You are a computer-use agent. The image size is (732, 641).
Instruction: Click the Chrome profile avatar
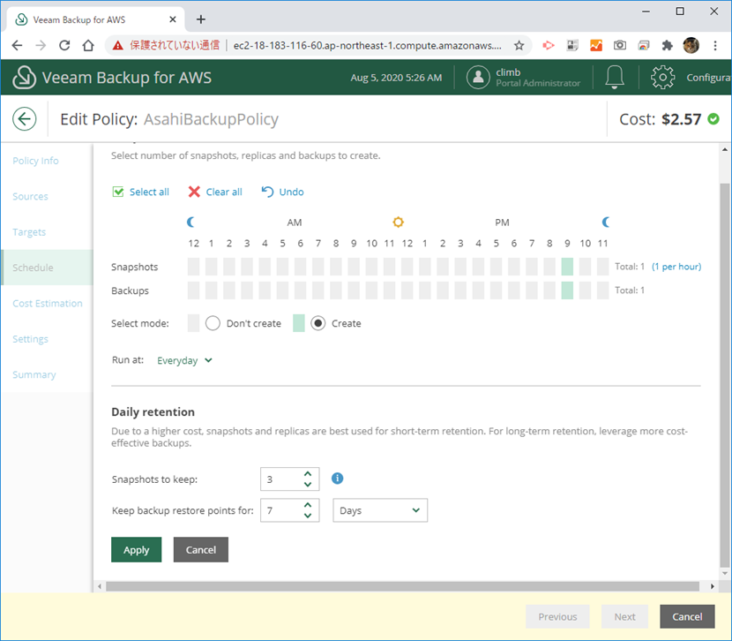tap(691, 45)
